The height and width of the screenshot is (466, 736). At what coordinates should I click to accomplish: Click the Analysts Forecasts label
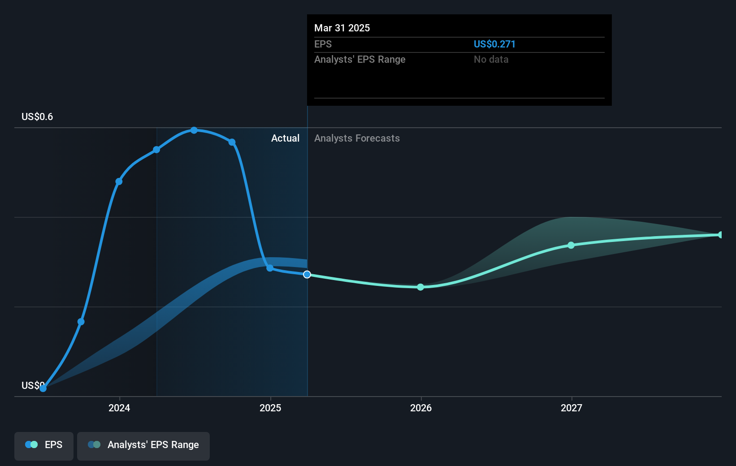[357, 138]
